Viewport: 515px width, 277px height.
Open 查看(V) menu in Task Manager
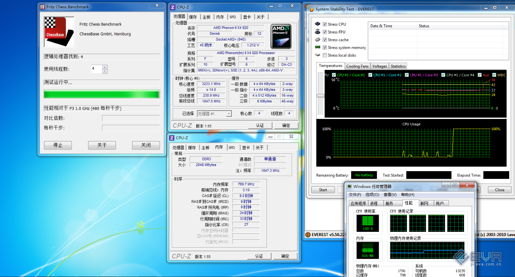390,195
